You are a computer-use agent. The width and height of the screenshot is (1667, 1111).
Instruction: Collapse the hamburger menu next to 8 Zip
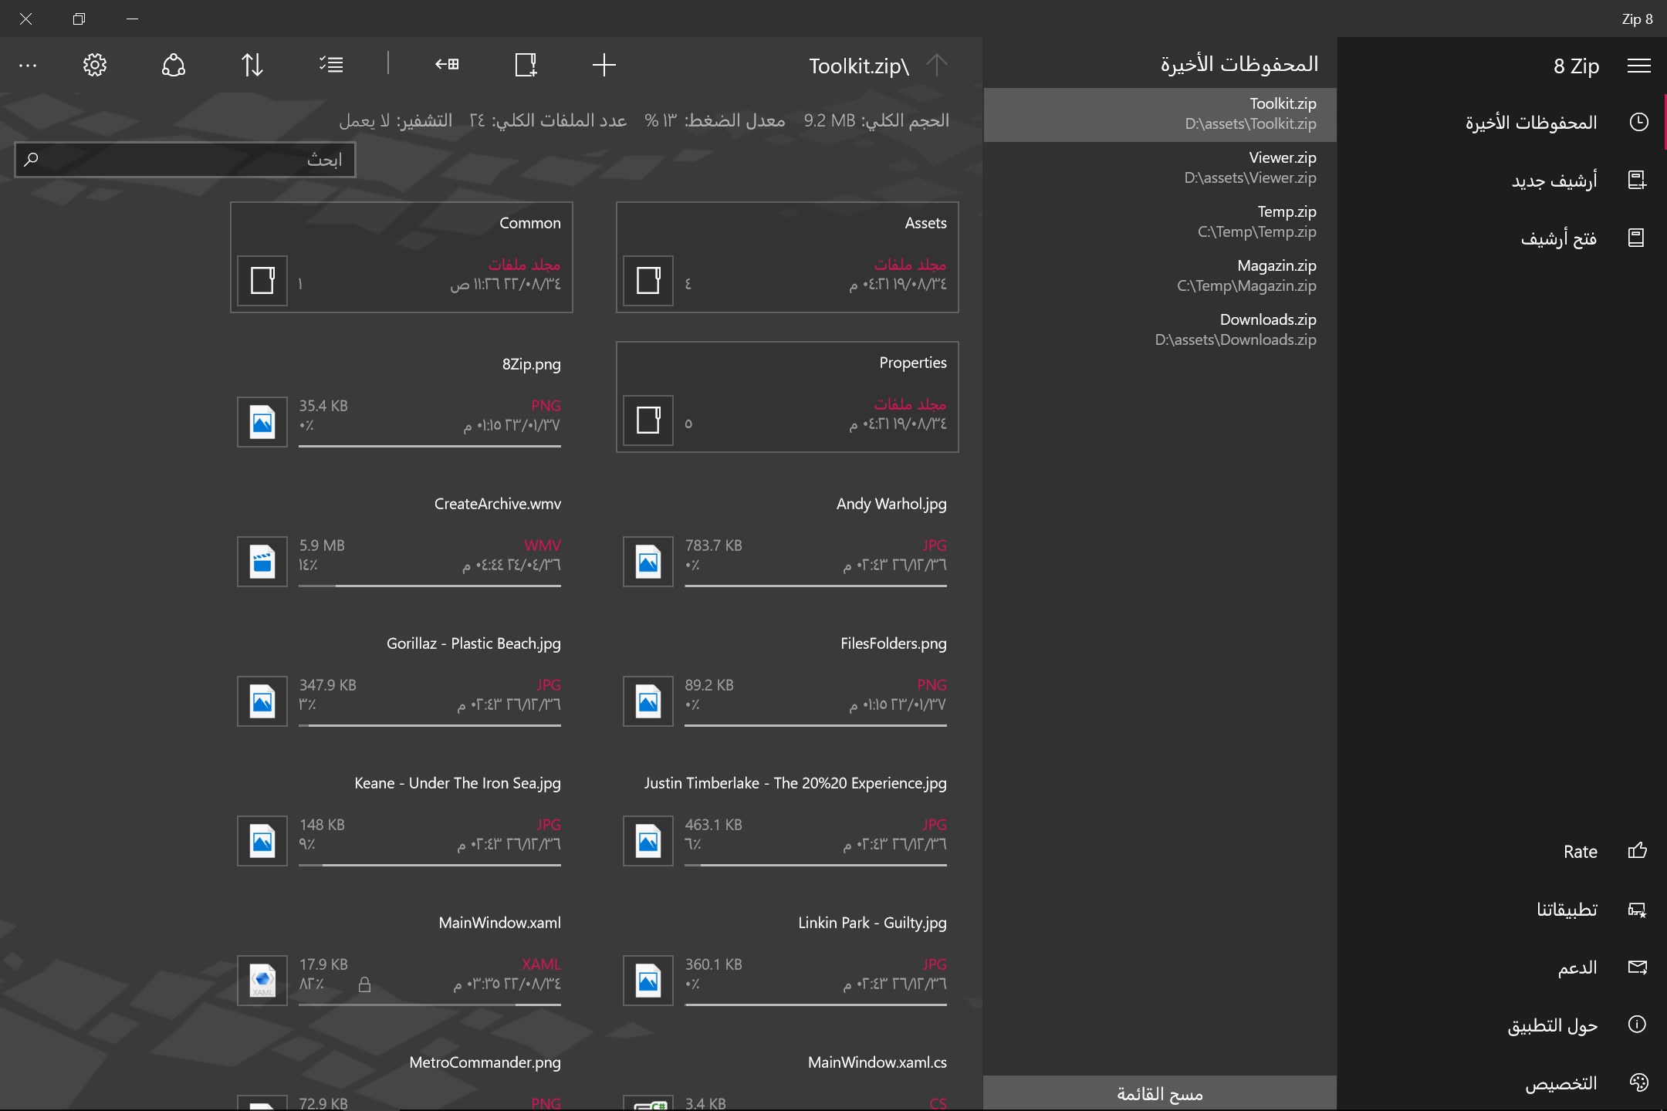click(1638, 66)
